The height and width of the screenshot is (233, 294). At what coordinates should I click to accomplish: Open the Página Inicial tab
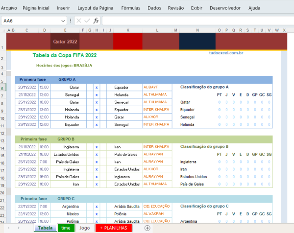pos(36,8)
